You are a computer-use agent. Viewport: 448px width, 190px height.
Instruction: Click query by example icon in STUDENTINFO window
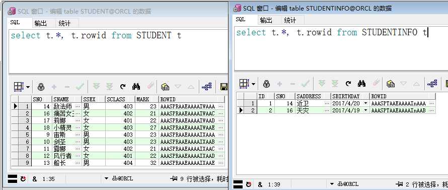390,84
